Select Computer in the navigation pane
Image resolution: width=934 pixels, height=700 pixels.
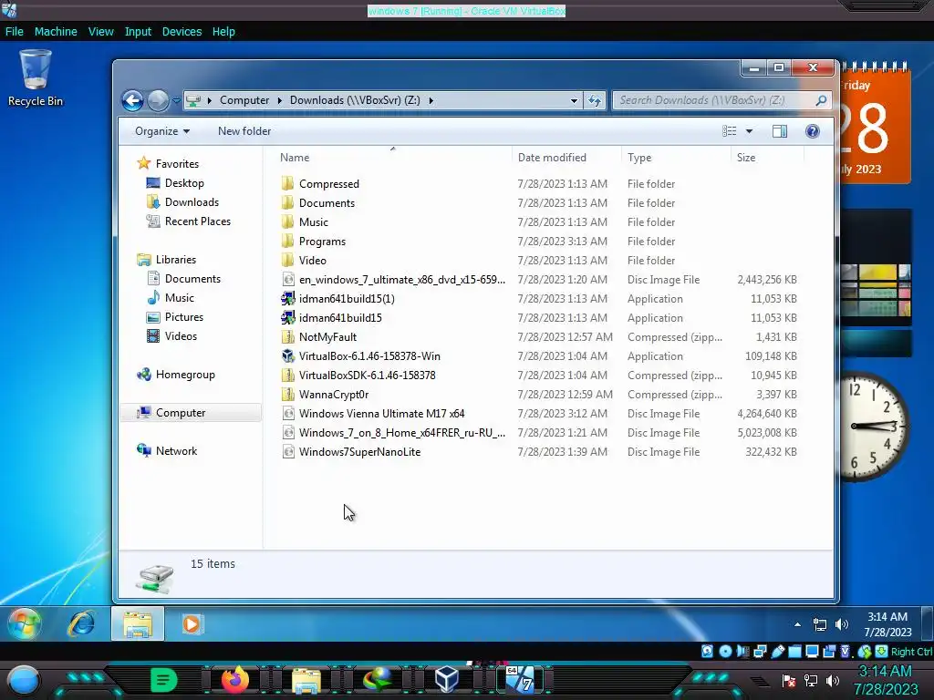pos(180,413)
